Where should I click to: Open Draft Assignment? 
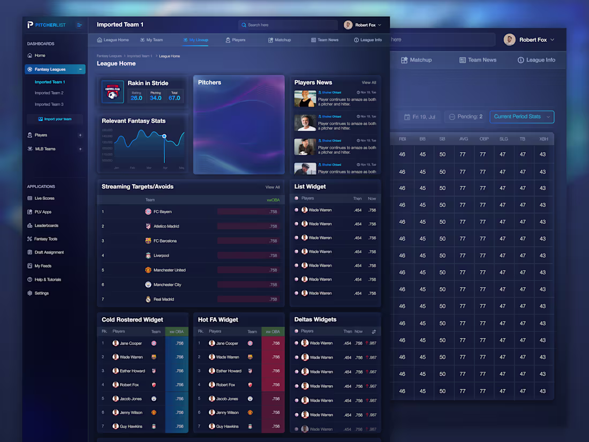[x=46, y=252]
